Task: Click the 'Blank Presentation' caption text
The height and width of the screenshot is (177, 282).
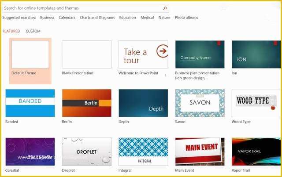Action: [x=78, y=73]
